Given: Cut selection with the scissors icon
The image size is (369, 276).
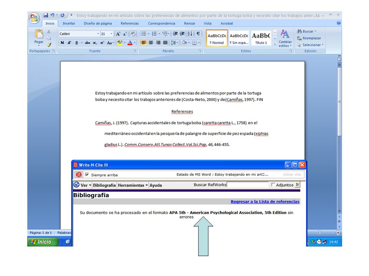Looking at the screenshot, I should [49, 31].
